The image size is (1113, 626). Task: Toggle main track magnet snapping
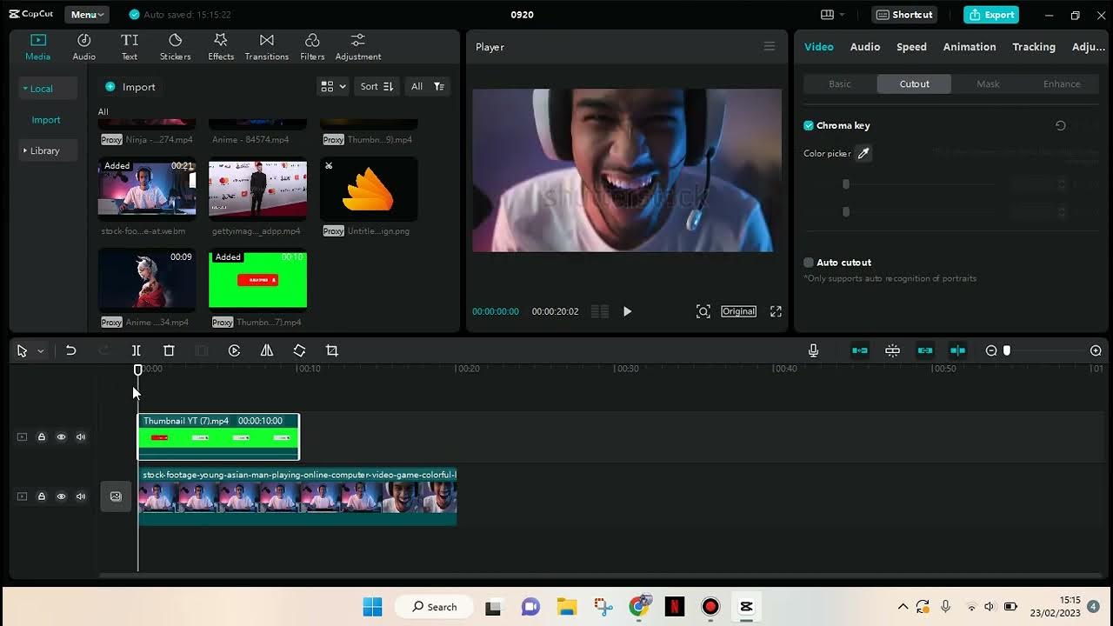click(860, 350)
